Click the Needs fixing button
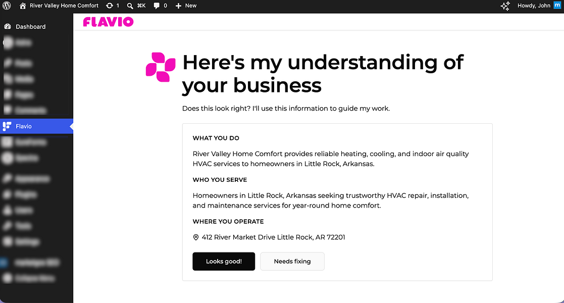The width and height of the screenshot is (564, 303). click(x=292, y=261)
